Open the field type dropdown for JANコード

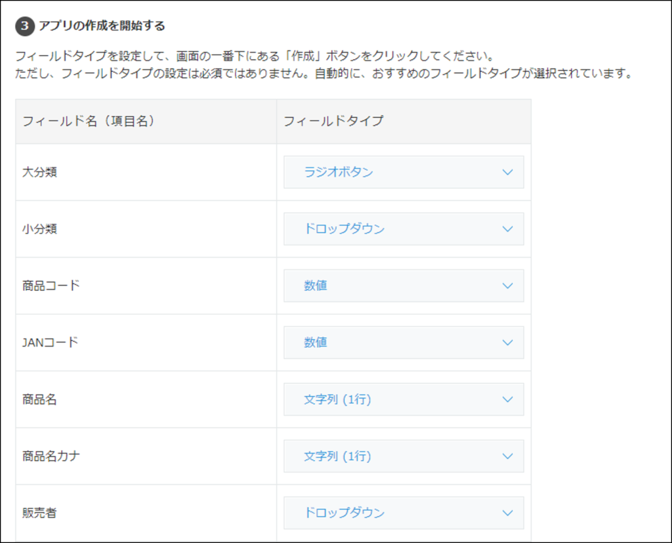404,342
